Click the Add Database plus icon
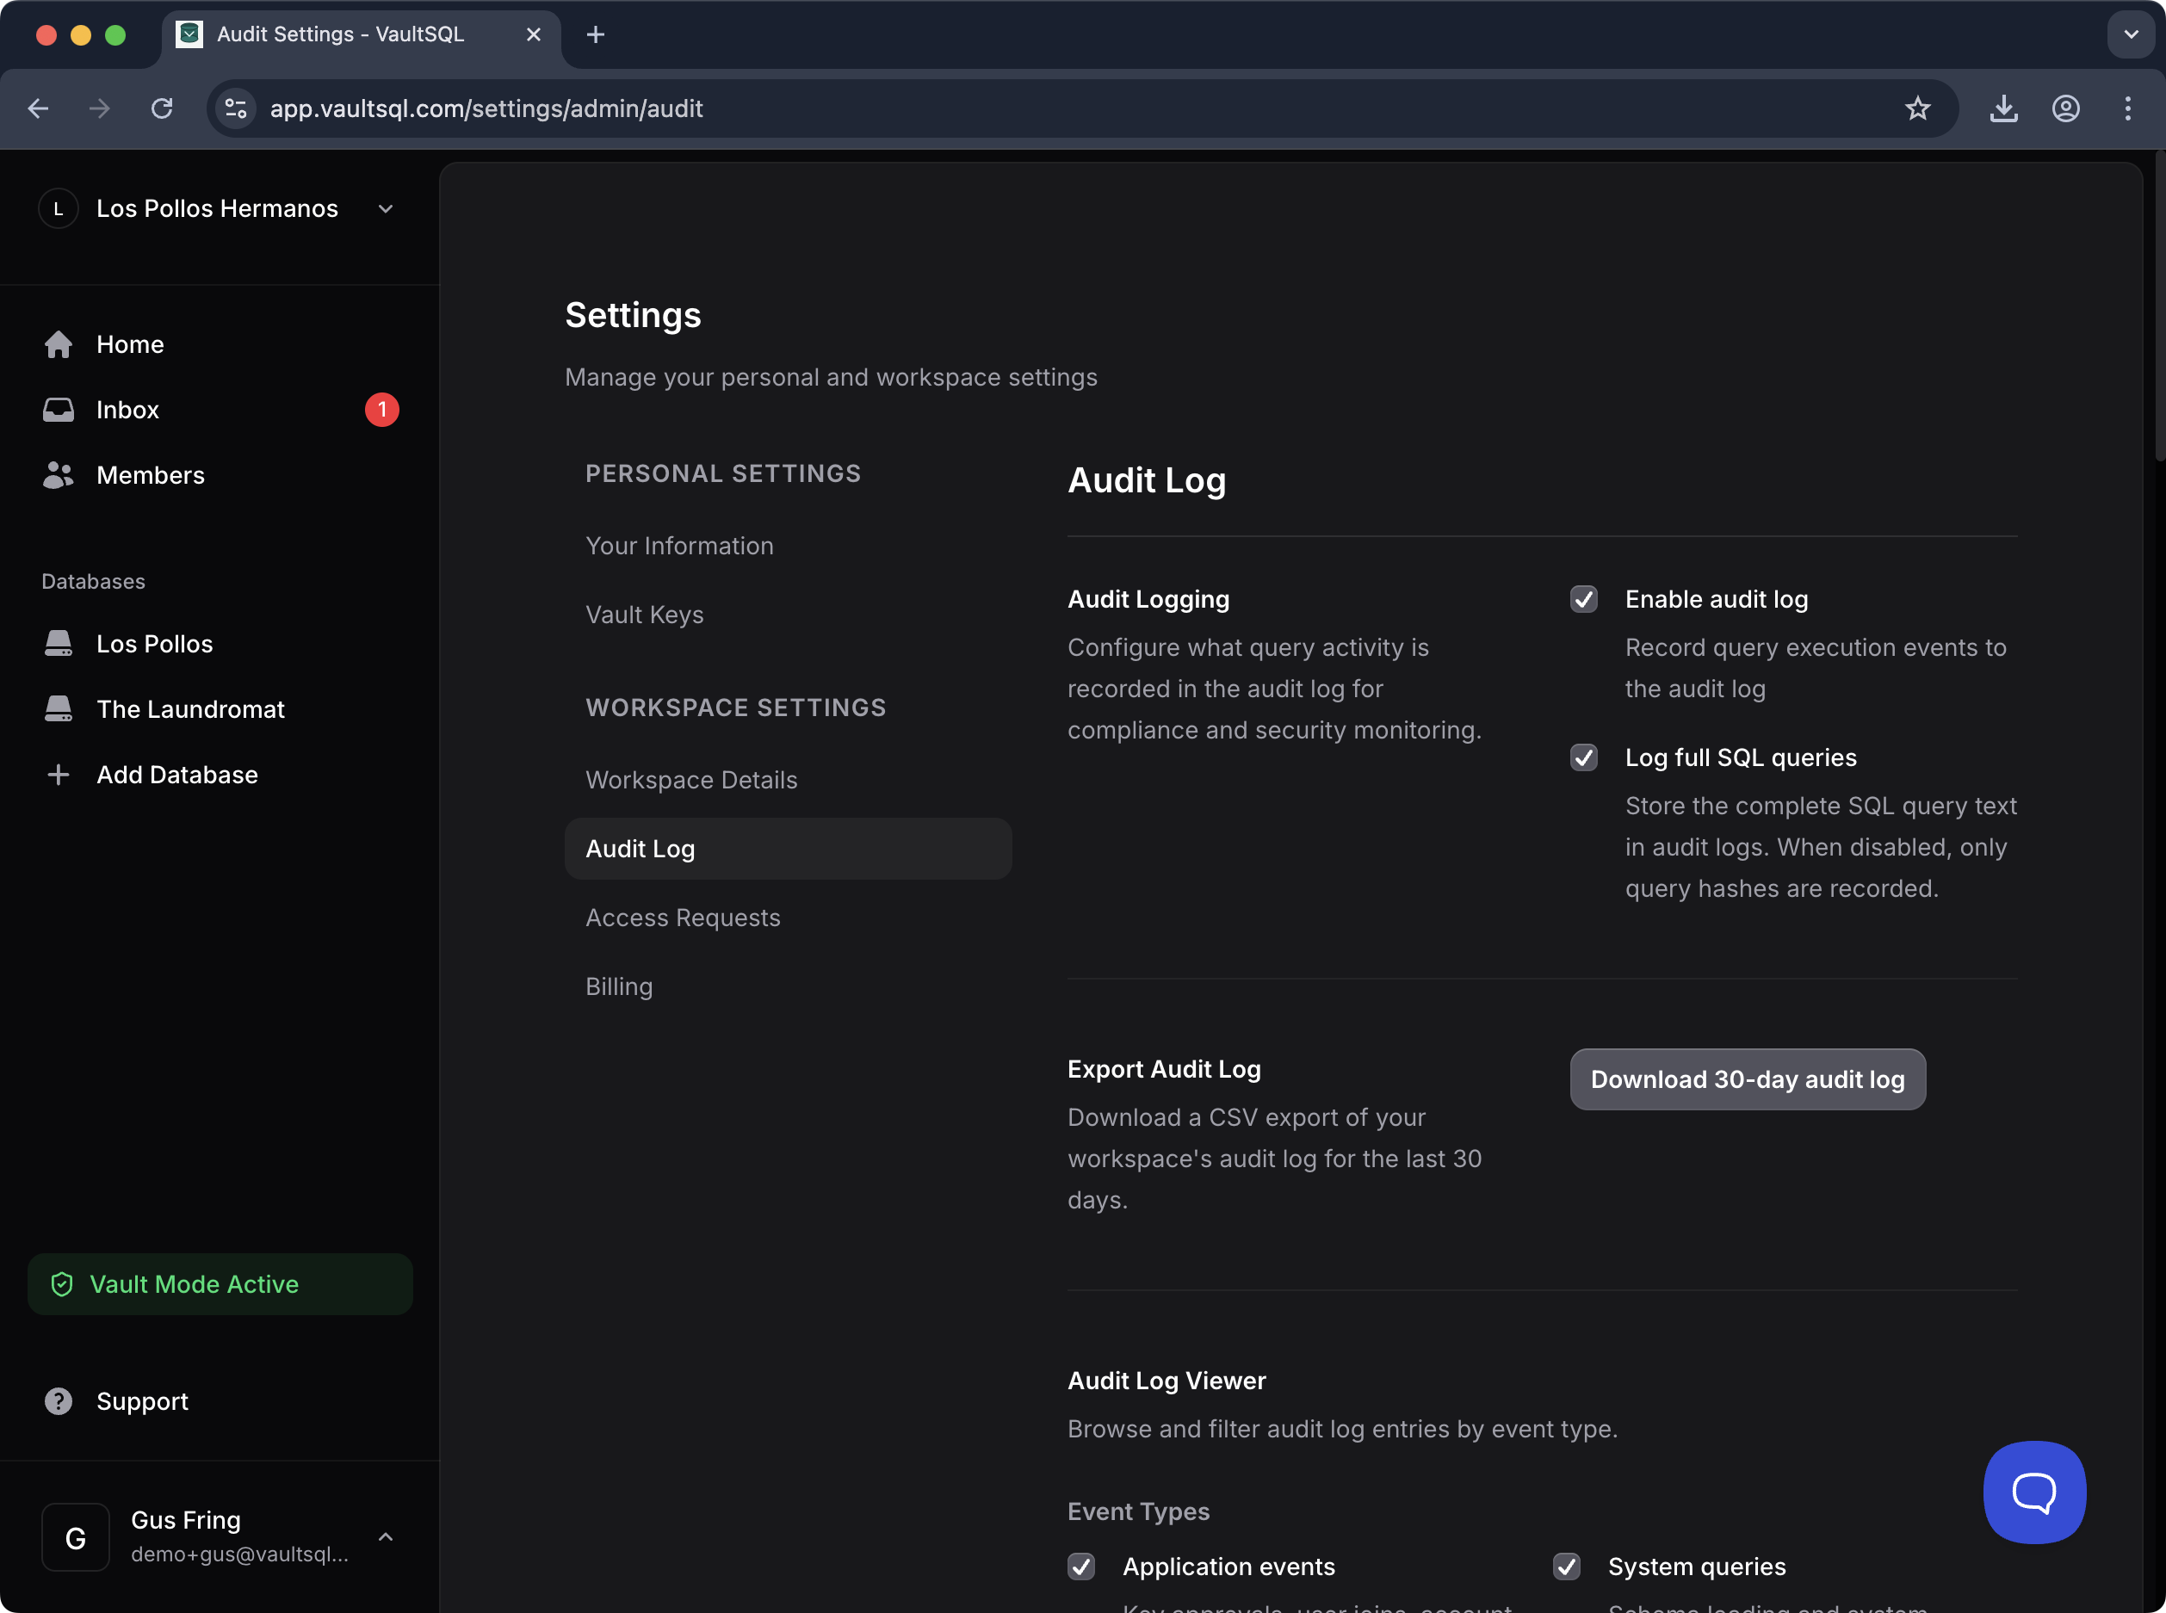 click(x=59, y=775)
